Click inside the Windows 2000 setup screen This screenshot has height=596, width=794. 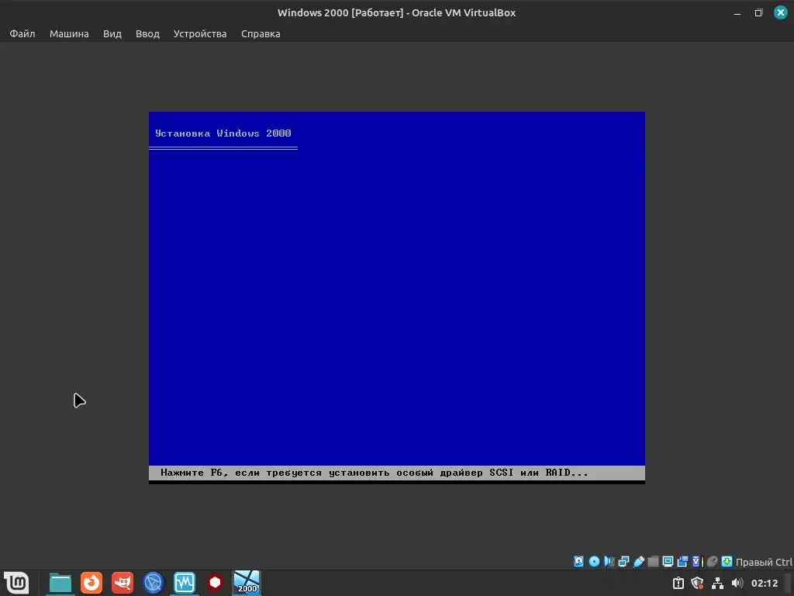click(x=397, y=297)
